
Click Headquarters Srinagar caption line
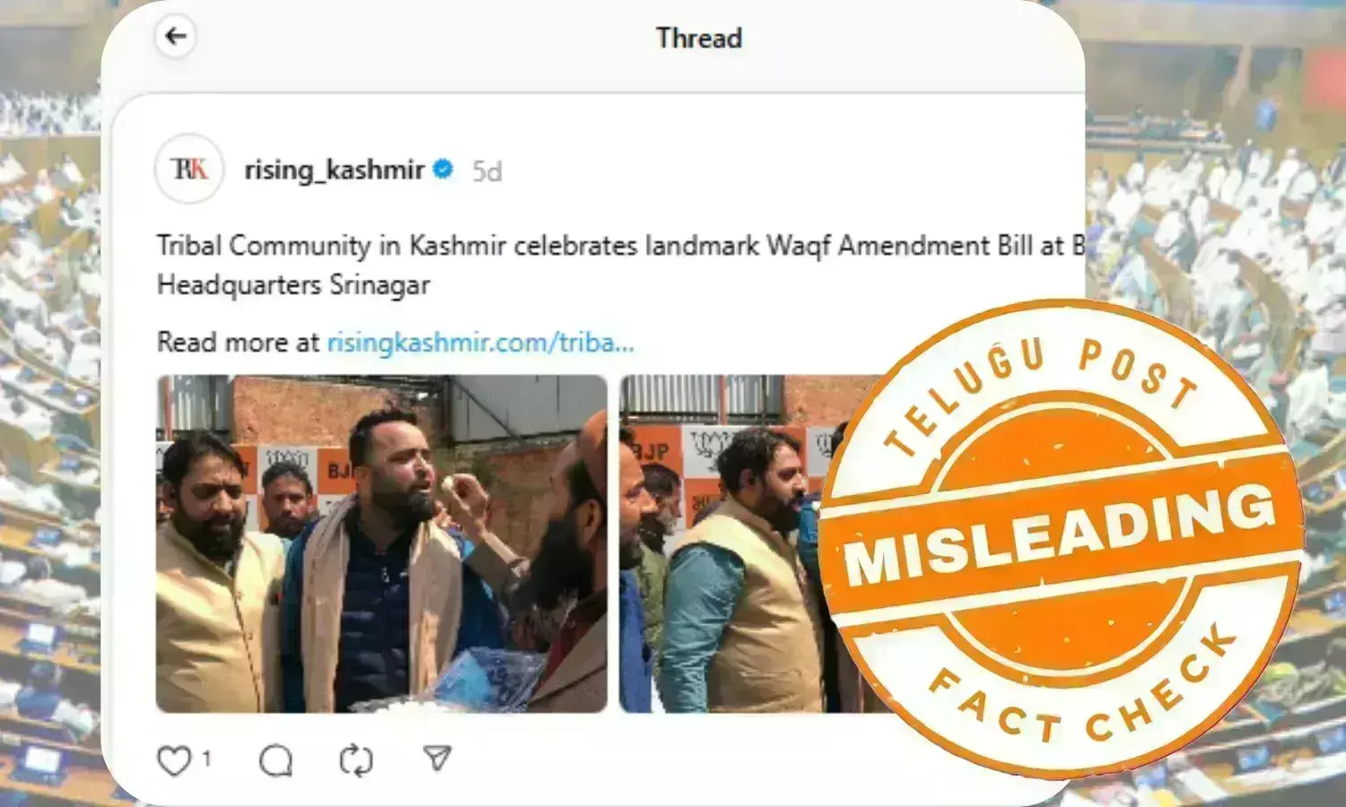coord(293,285)
